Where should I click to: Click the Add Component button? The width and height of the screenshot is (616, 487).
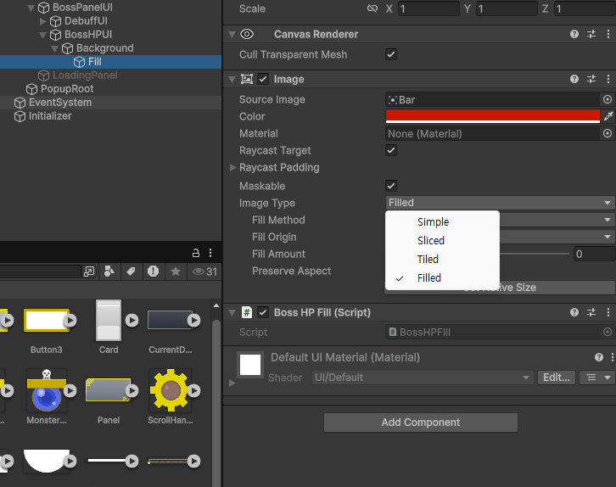421,423
